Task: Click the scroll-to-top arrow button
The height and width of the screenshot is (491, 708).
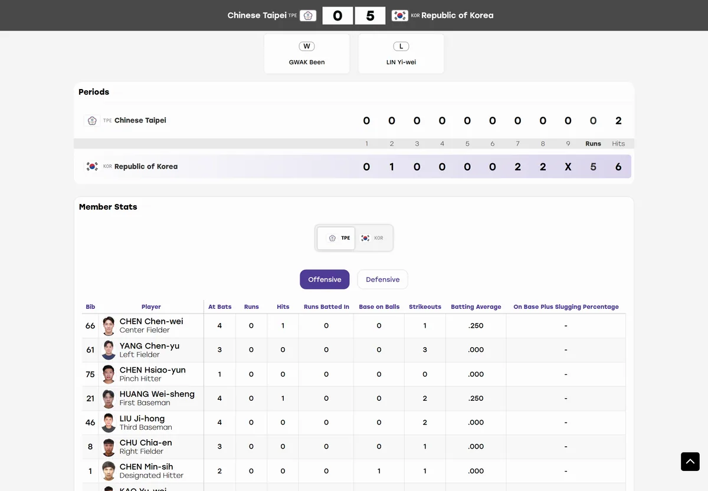Action: tap(690, 462)
